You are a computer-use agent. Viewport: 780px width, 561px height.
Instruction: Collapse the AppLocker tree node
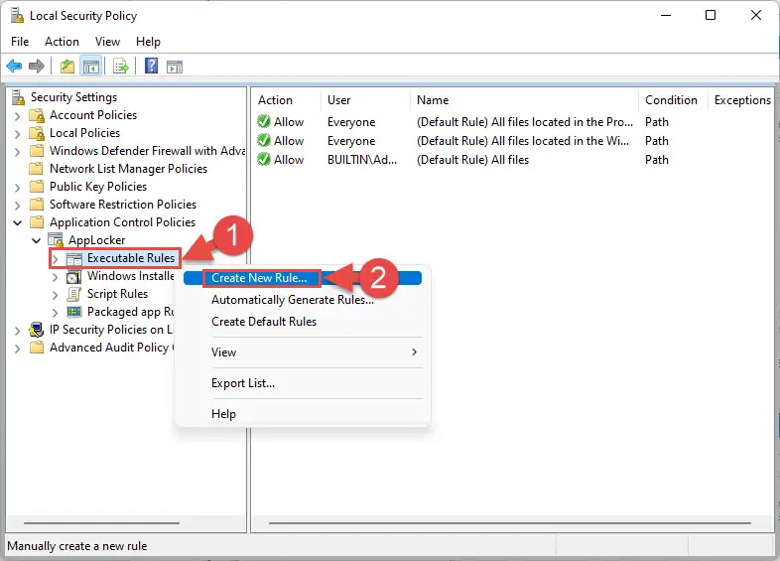(x=37, y=240)
